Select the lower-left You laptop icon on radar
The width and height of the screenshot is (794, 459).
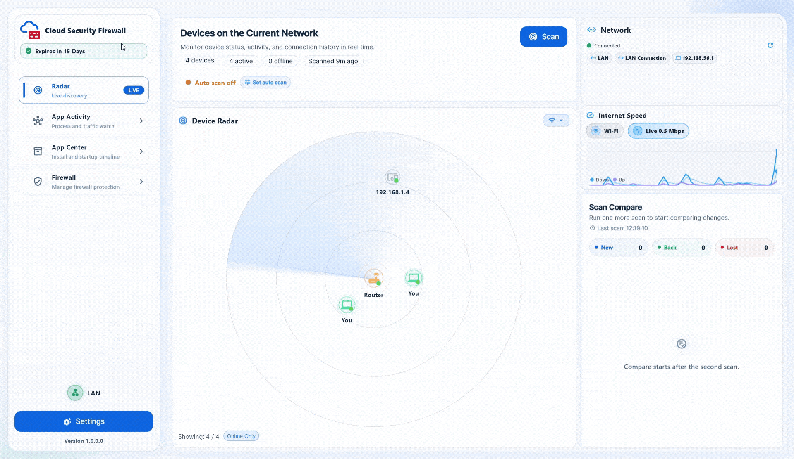(347, 305)
